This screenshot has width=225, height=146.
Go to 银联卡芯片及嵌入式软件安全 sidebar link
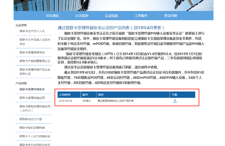(x=35, y=42)
